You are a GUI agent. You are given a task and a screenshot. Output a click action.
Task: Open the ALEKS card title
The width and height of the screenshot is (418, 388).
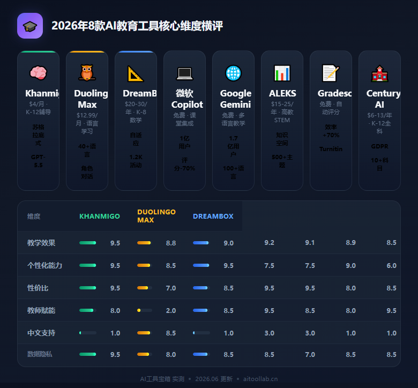click(282, 93)
